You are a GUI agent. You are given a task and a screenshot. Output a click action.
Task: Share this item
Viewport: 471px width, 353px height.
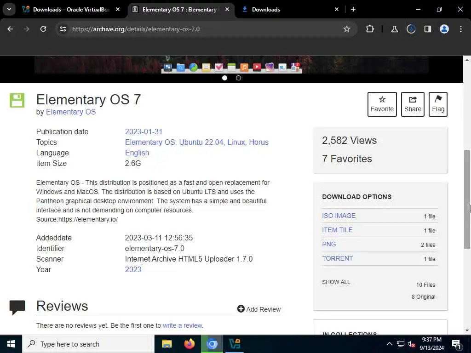(x=413, y=104)
